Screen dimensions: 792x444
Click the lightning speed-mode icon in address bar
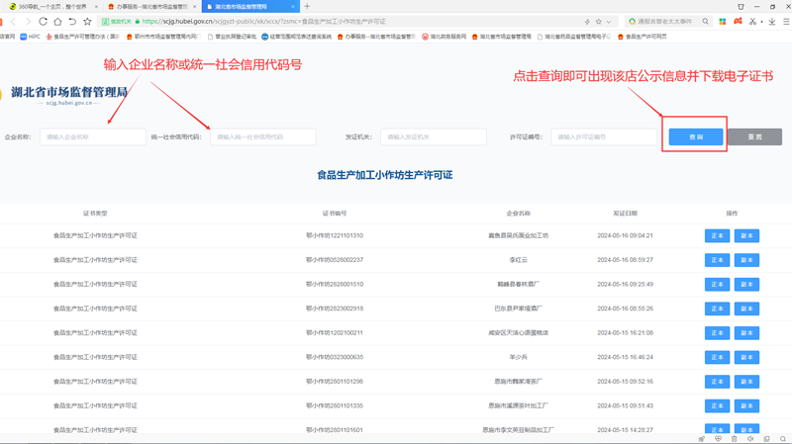point(587,22)
